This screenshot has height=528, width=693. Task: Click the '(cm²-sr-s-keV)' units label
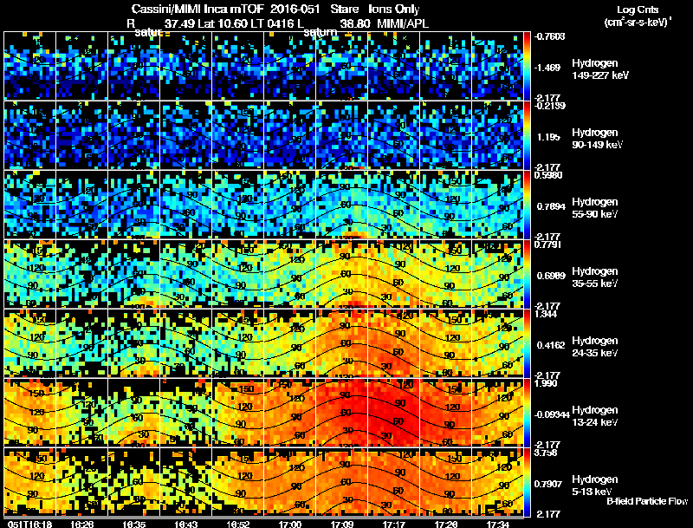pos(637,23)
